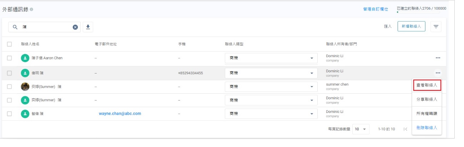This screenshot has height=147, width=464.
Task: Click the green avatar icon of 偉明 陳
Action: 25,73
